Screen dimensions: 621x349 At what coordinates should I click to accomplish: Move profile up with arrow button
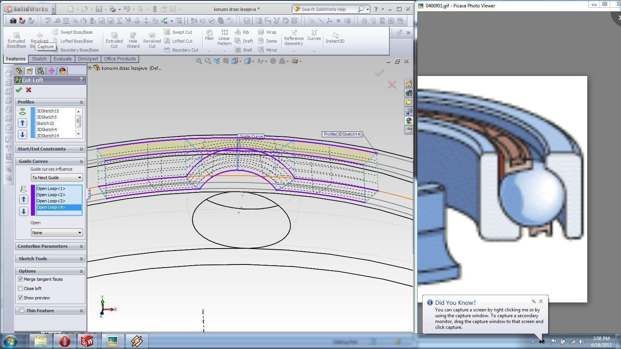tap(23, 123)
